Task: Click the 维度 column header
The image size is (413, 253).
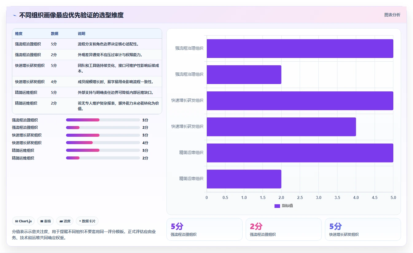Action: point(19,33)
